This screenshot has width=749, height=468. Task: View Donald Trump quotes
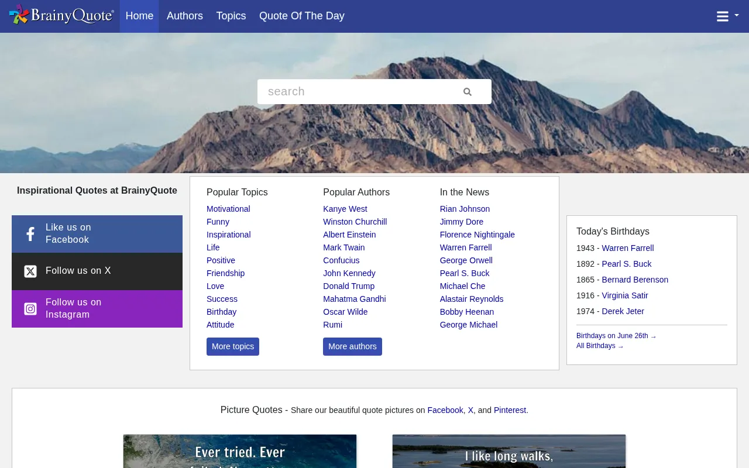pos(349,286)
